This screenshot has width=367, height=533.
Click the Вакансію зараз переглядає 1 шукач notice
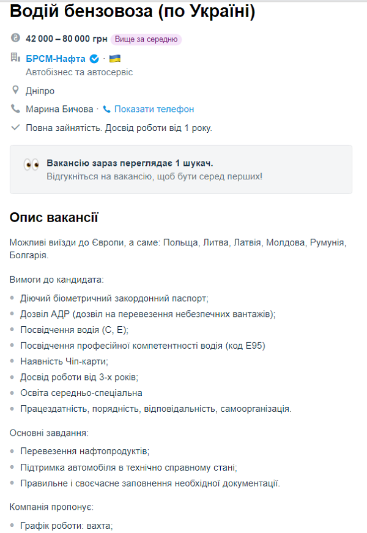(x=130, y=163)
